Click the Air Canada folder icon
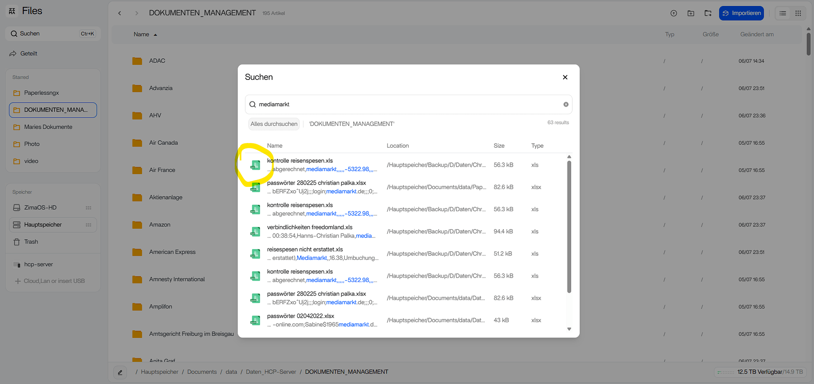This screenshot has height=384, width=814. pyautogui.click(x=137, y=143)
